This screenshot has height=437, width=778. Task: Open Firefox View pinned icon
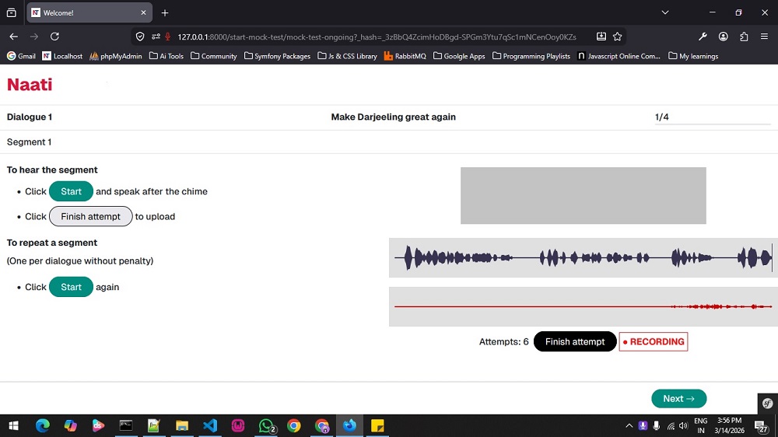point(12,13)
